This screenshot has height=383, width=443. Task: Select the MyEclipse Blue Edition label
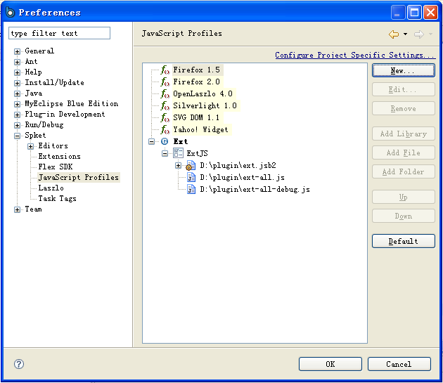point(72,104)
